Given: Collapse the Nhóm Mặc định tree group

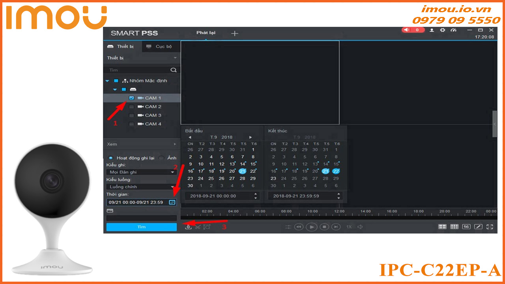Looking at the screenshot, I should click(x=107, y=80).
